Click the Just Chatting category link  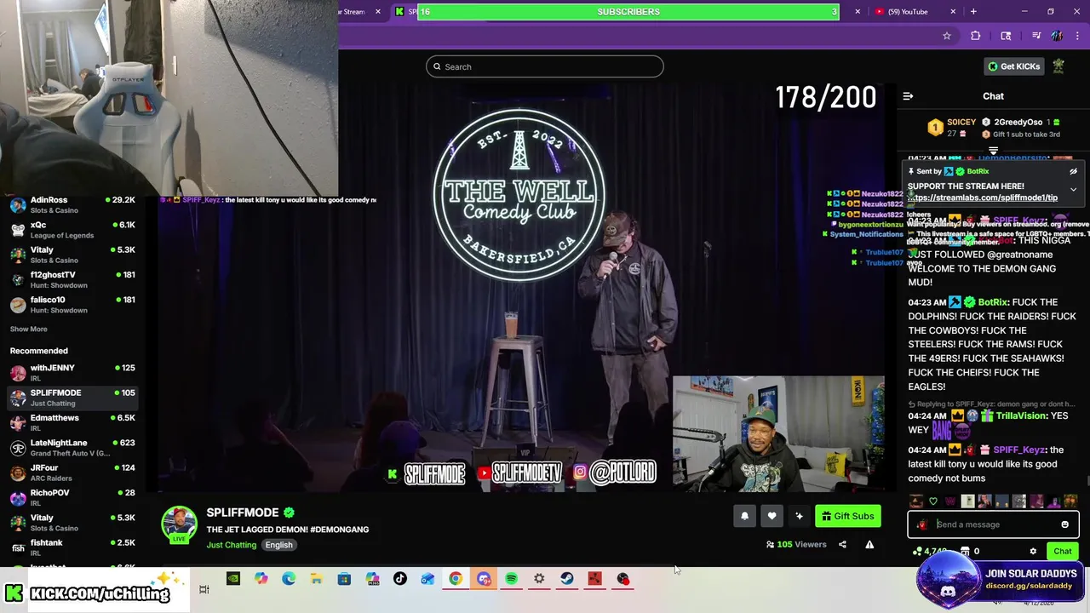pyautogui.click(x=232, y=545)
